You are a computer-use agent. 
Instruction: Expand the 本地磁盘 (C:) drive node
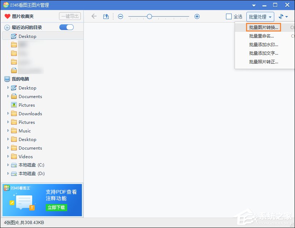click(x=8, y=165)
